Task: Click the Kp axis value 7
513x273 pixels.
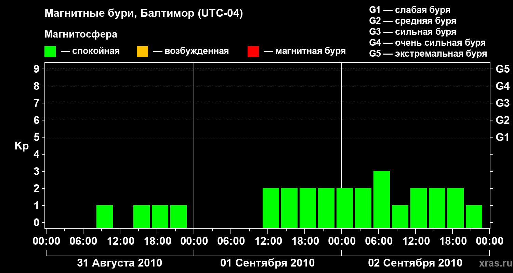Action: pyautogui.click(x=37, y=103)
